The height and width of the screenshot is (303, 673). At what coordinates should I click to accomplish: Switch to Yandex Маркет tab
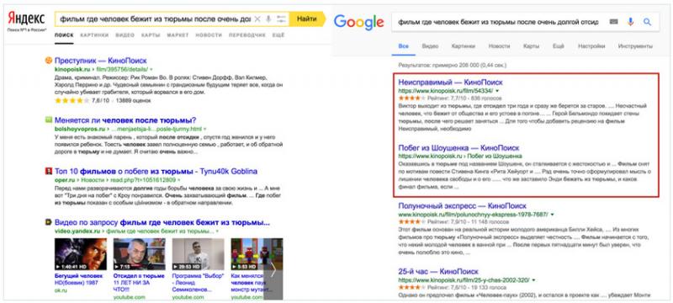[178, 35]
